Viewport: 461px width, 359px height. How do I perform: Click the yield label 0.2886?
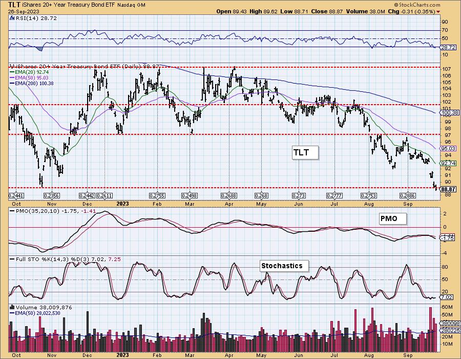(408, 196)
